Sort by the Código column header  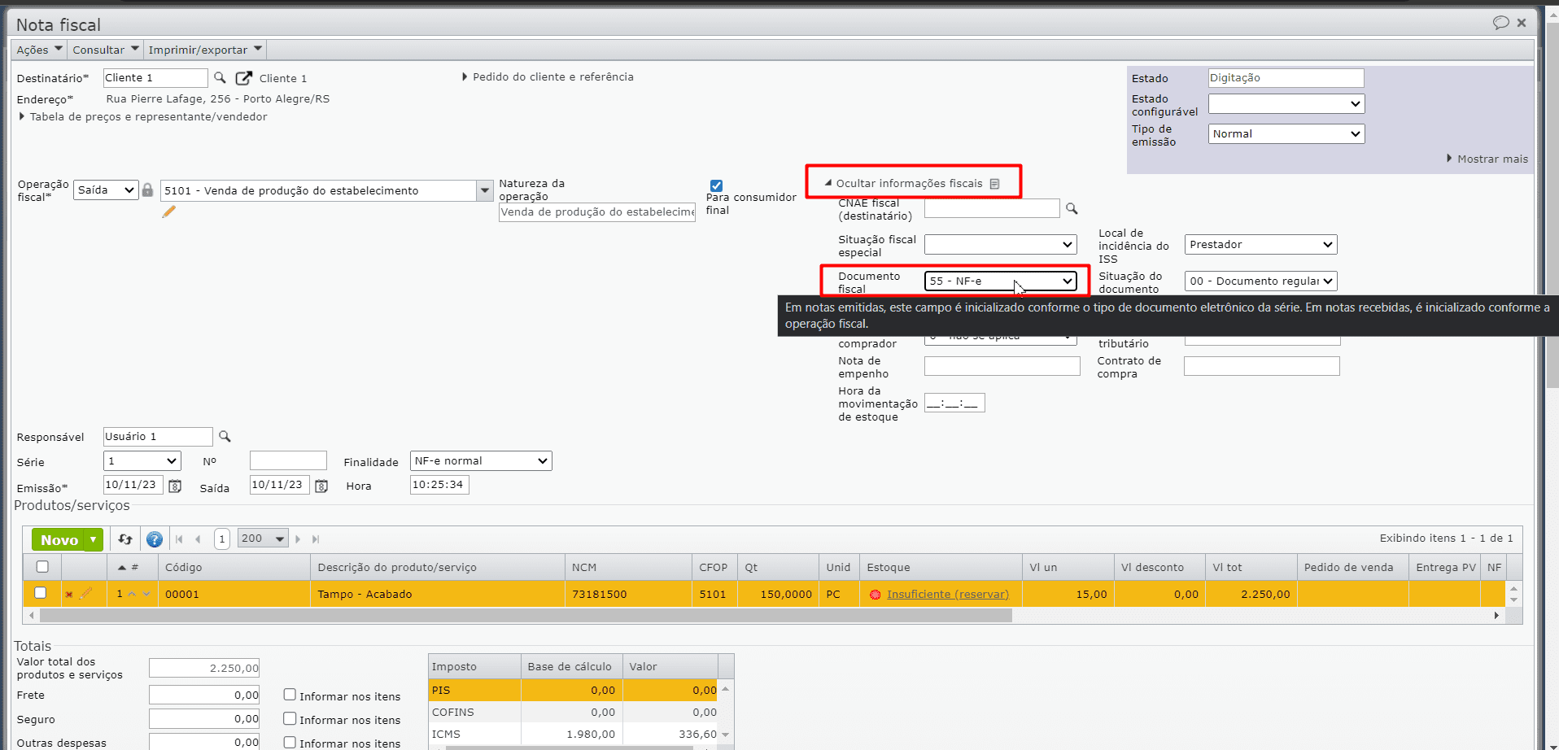[234, 567]
